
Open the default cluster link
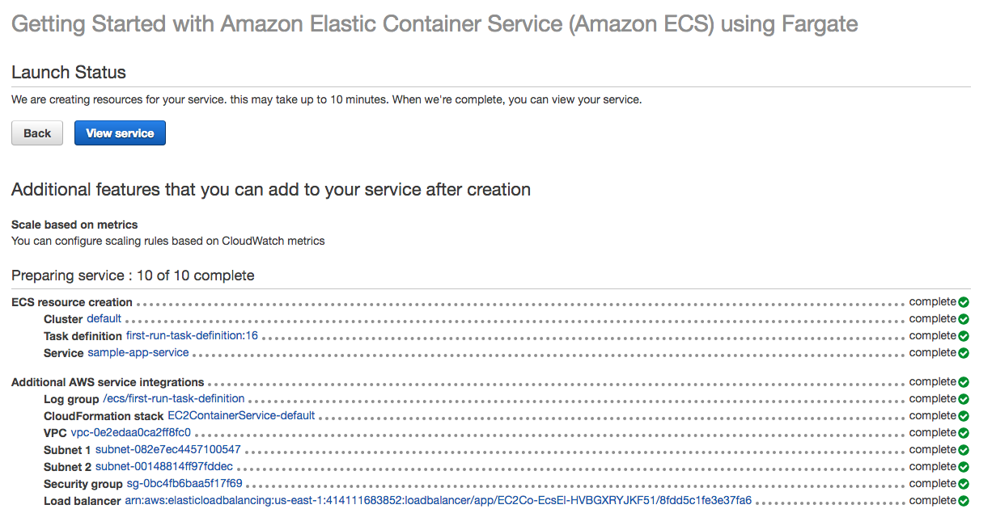pos(104,319)
